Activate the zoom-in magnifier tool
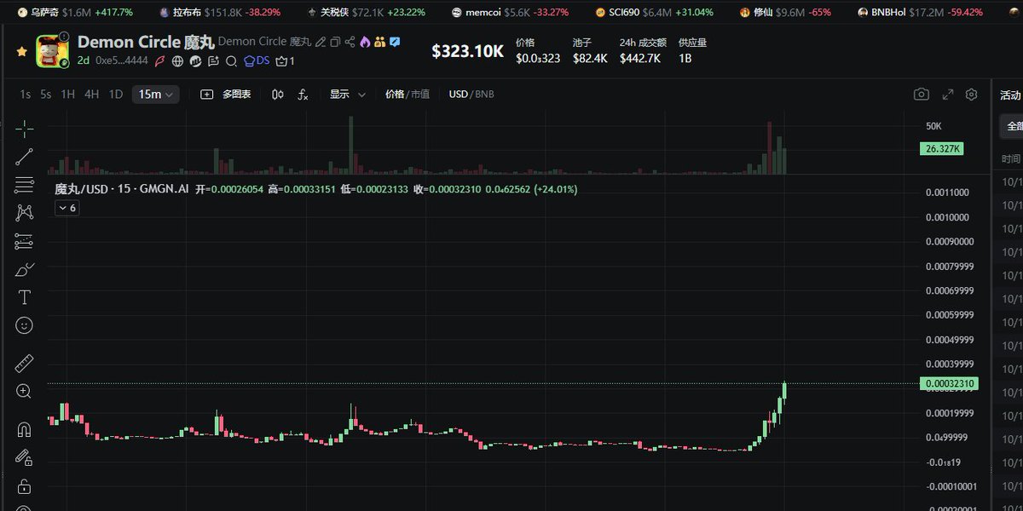1023x511 pixels. coord(24,392)
